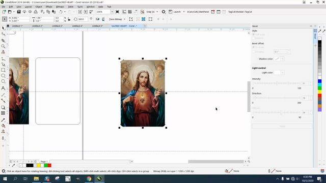326x183 pixels.
Task: Click the Export icon in toolbar
Action: pos(86,12)
